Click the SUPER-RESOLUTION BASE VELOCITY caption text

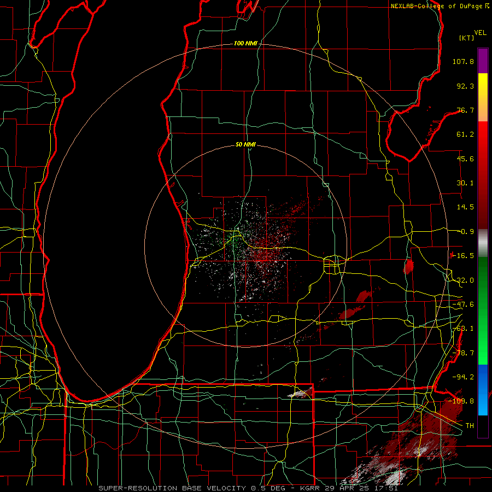point(172,488)
